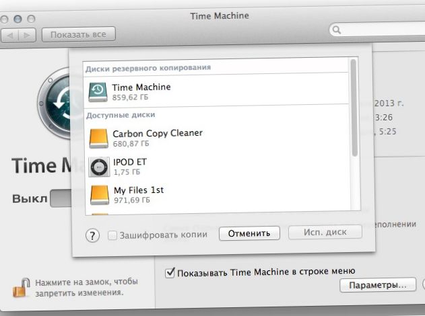The image size is (425, 316).
Task: Click the magnifier icon in search field
Action: pos(336,30)
